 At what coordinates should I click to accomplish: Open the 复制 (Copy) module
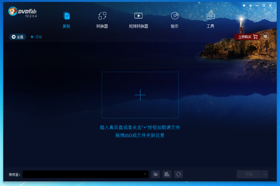(66, 20)
